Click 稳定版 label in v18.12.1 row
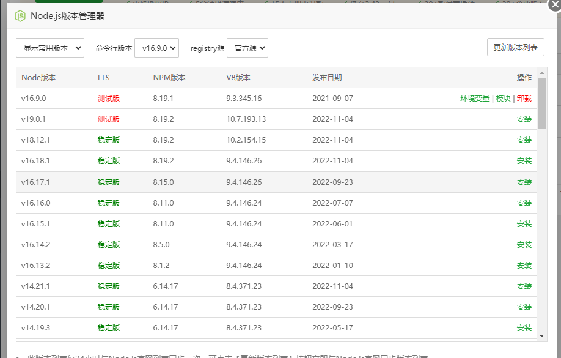The width and height of the screenshot is (561, 358). click(109, 140)
